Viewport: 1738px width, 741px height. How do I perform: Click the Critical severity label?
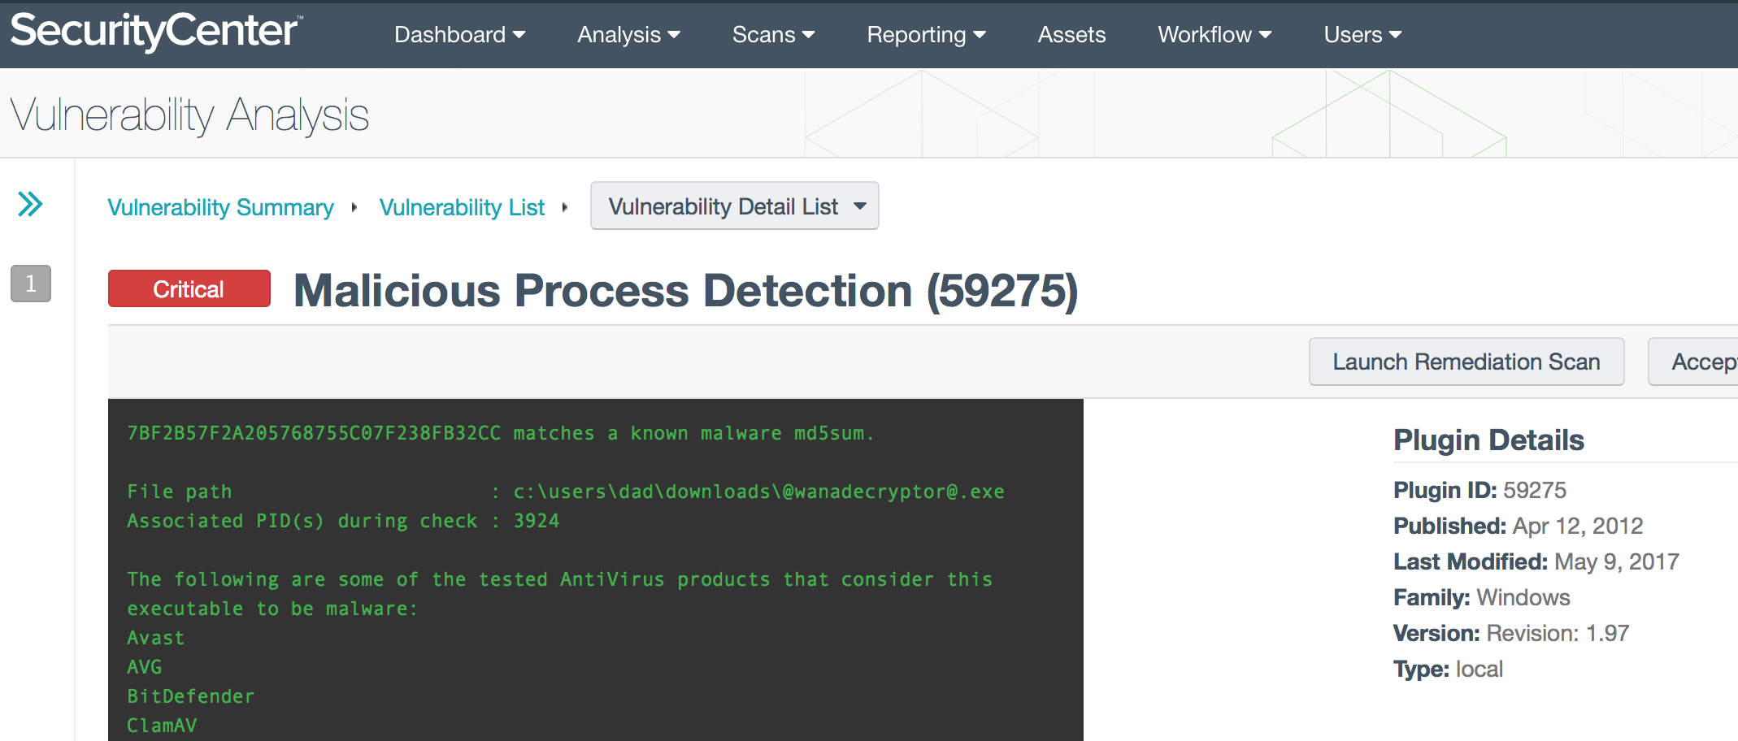click(189, 288)
